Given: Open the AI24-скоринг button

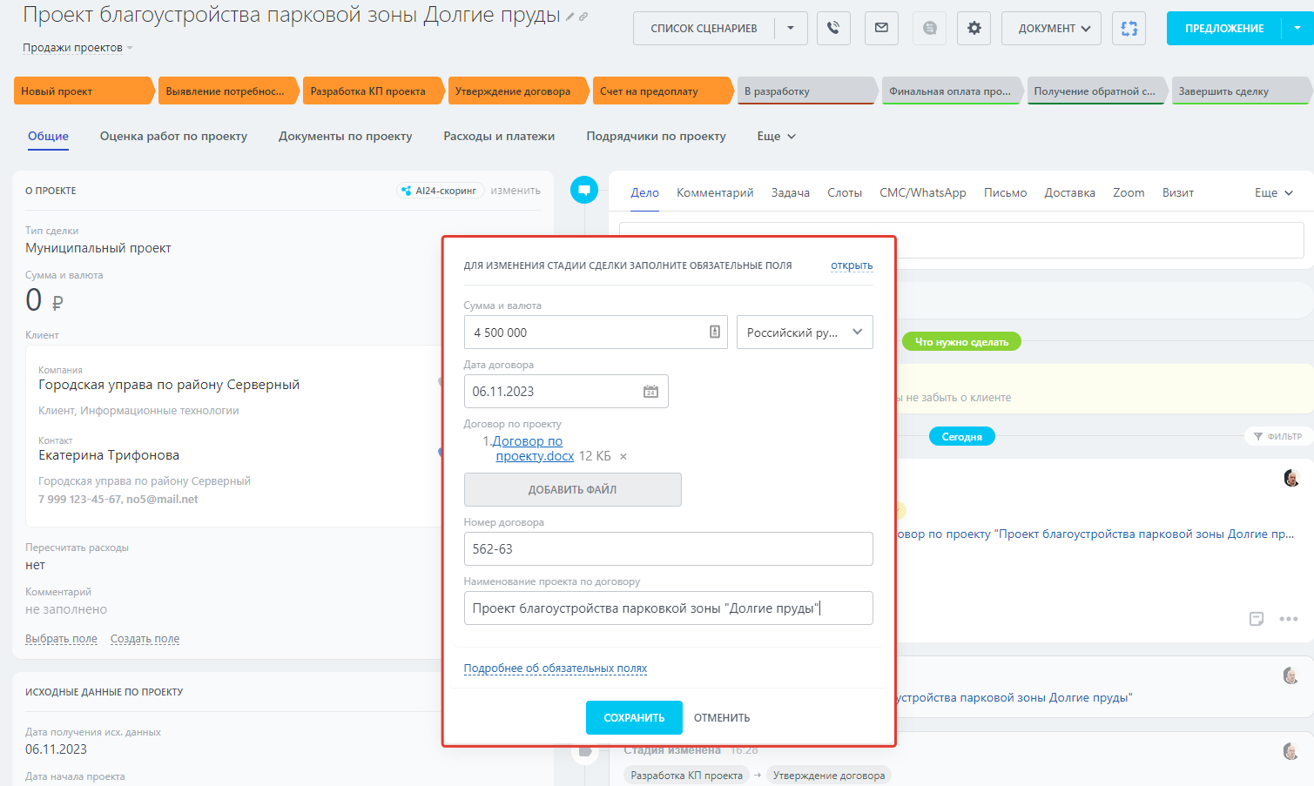Looking at the screenshot, I should pos(440,191).
